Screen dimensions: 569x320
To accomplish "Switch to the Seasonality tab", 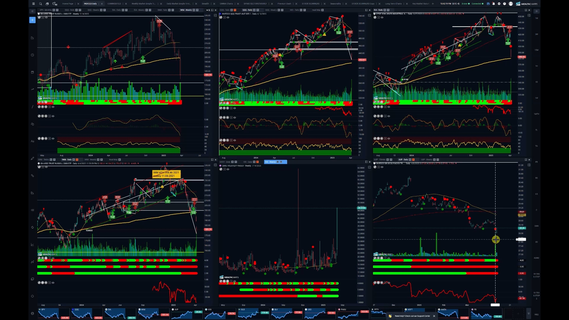I will click(335, 4).
